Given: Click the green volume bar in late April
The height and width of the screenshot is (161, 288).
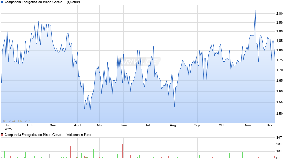Looking at the screenshot, I should 93,154.
